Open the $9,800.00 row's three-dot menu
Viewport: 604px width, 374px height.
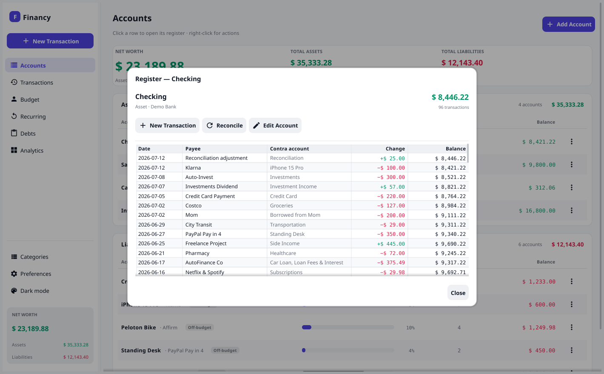(572, 164)
